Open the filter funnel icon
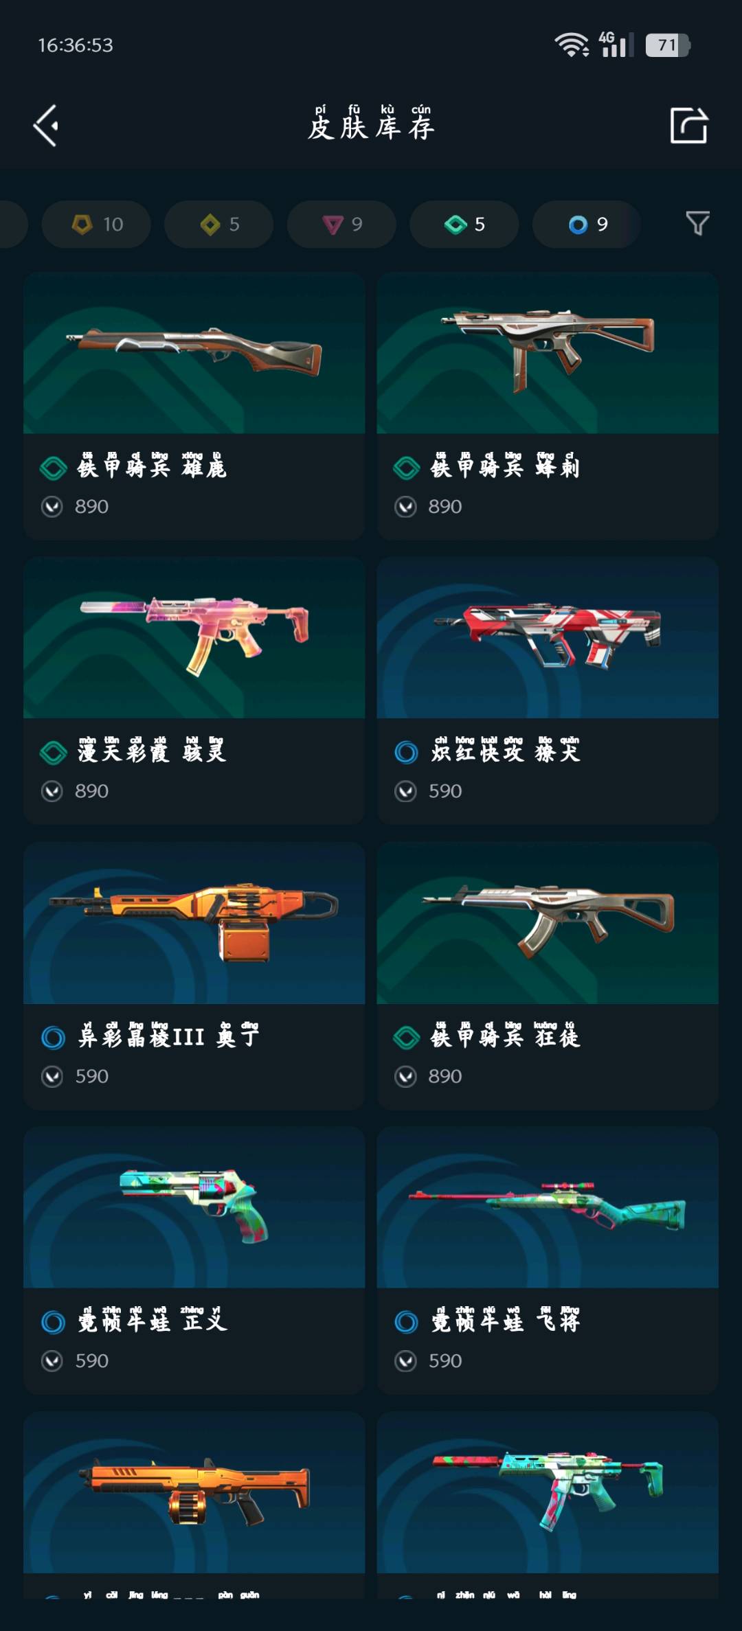Viewport: 742px width, 1631px height. pos(697,223)
